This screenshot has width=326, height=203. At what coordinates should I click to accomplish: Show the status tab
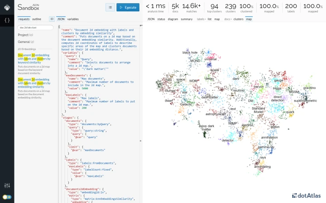click(161, 19)
